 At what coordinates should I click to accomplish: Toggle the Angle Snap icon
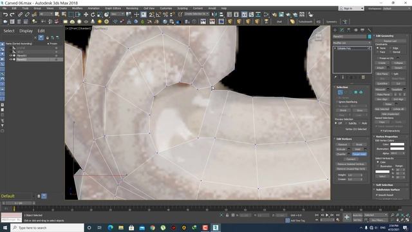coord(158,14)
